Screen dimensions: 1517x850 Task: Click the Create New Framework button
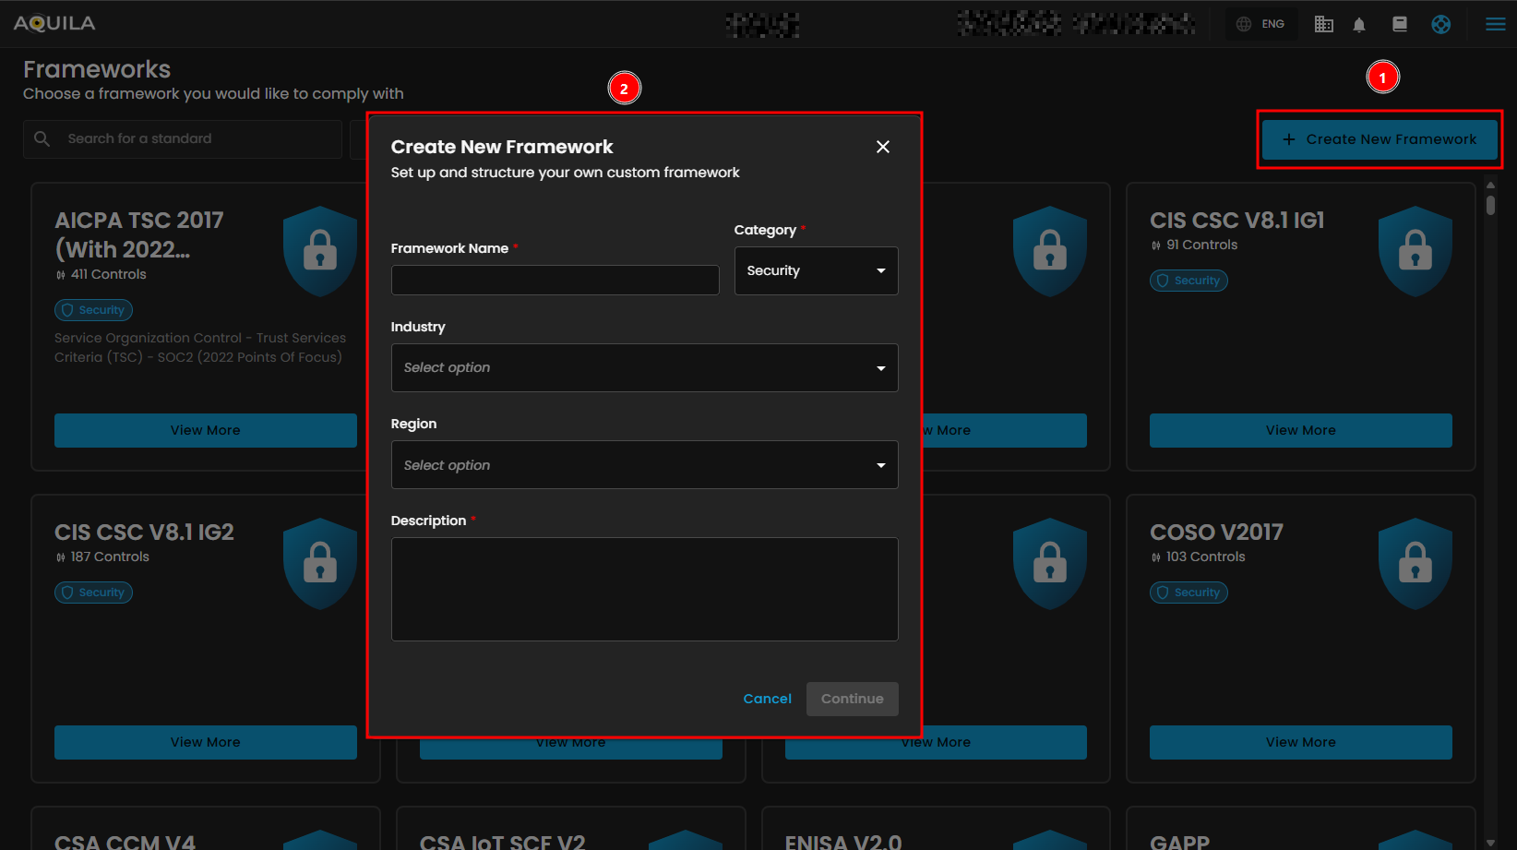click(x=1380, y=139)
